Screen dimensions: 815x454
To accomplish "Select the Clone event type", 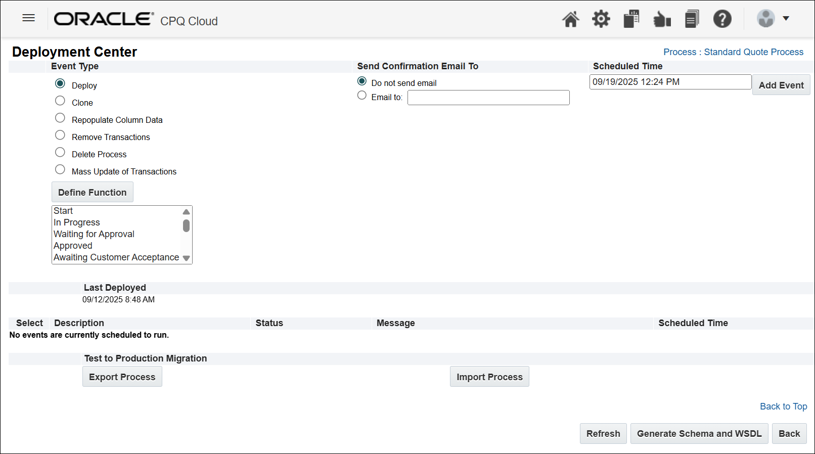I will point(60,101).
